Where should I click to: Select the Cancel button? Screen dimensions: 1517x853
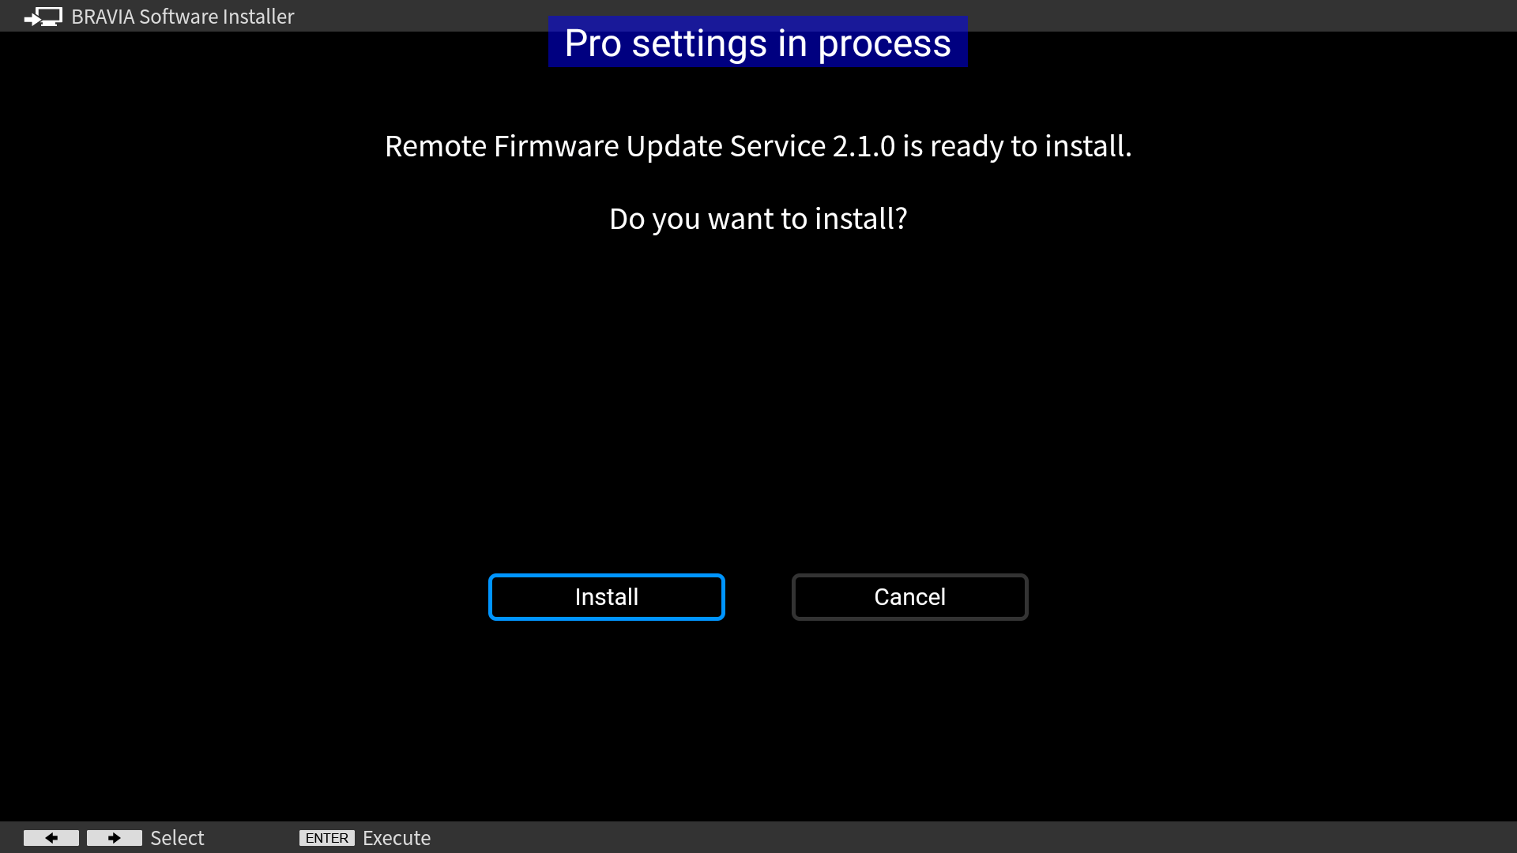click(909, 597)
